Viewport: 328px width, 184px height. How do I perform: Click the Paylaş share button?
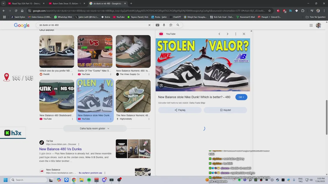click(x=180, y=110)
